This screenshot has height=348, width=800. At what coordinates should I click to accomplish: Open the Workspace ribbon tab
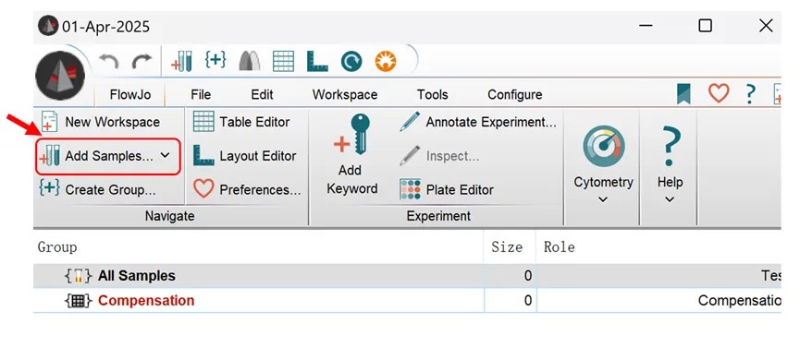345,95
